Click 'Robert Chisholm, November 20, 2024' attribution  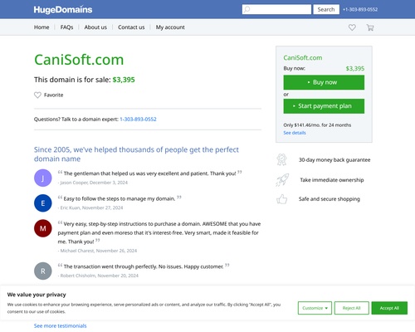point(98,276)
